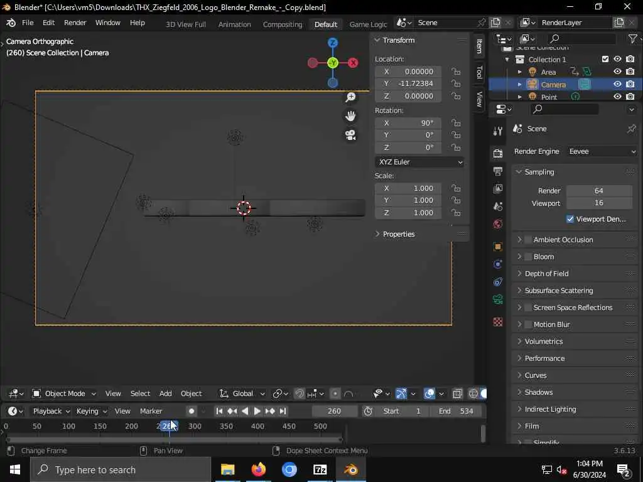The height and width of the screenshot is (482, 643).
Task: Switch to the Animation workspace tab
Action: click(235, 24)
